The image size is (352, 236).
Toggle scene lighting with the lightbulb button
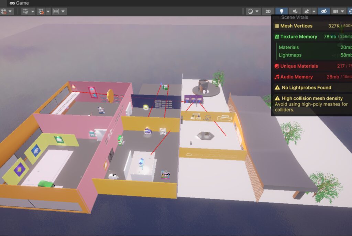point(282,11)
